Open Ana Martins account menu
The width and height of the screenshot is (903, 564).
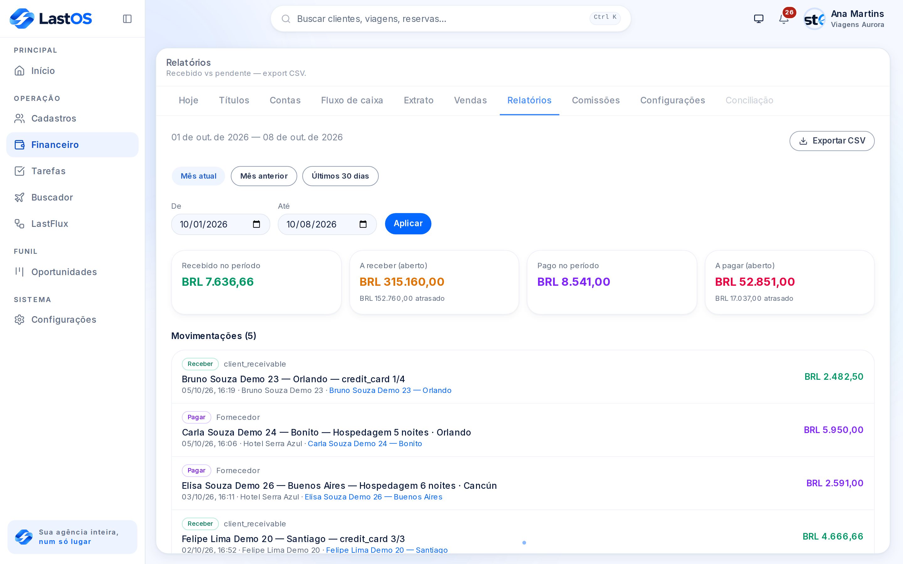coord(845,19)
